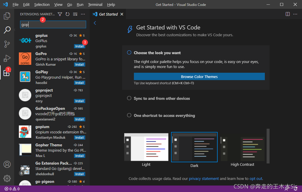Open the Run menu
The height and width of the screenshot is (192, 302).
[80, 5]
